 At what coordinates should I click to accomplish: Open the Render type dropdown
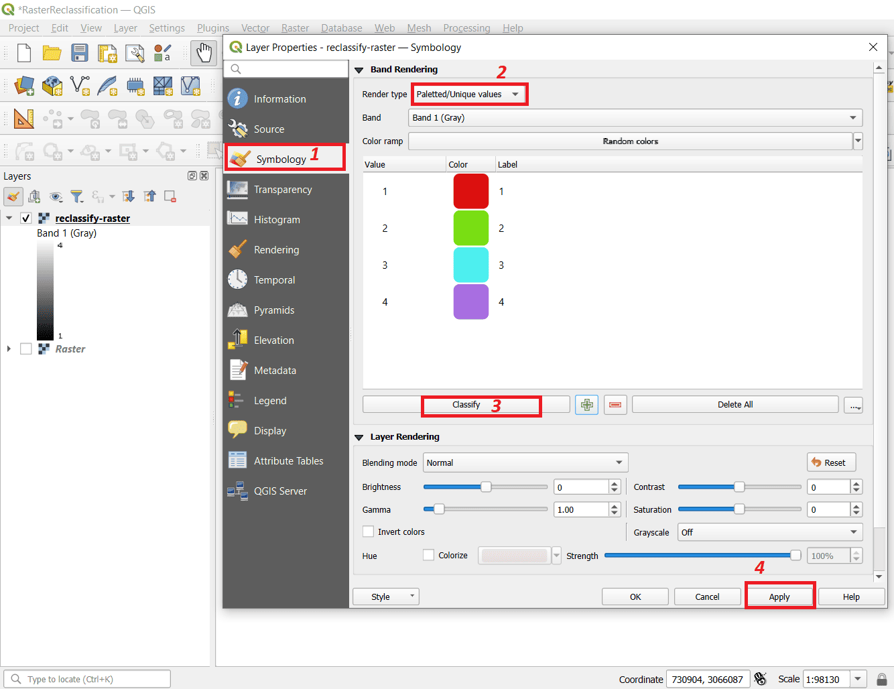469,94
